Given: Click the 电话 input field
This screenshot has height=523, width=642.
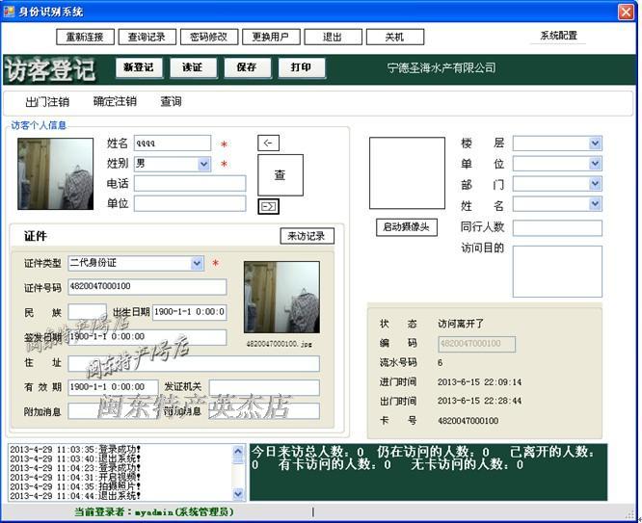Looking at the screenshot, I should point(190,183).
